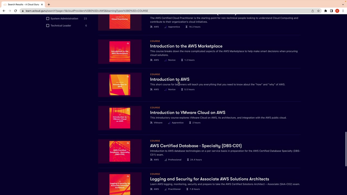Open the Chrome three-dot menu

tap(343, 11)
